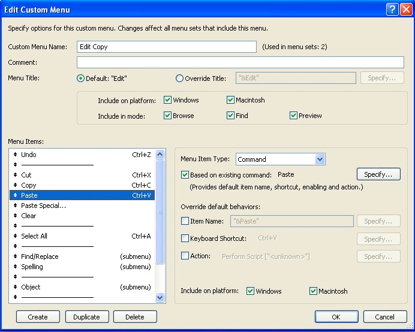
Task: Click the OK button to confirm
Action: [x=336, y=317]
